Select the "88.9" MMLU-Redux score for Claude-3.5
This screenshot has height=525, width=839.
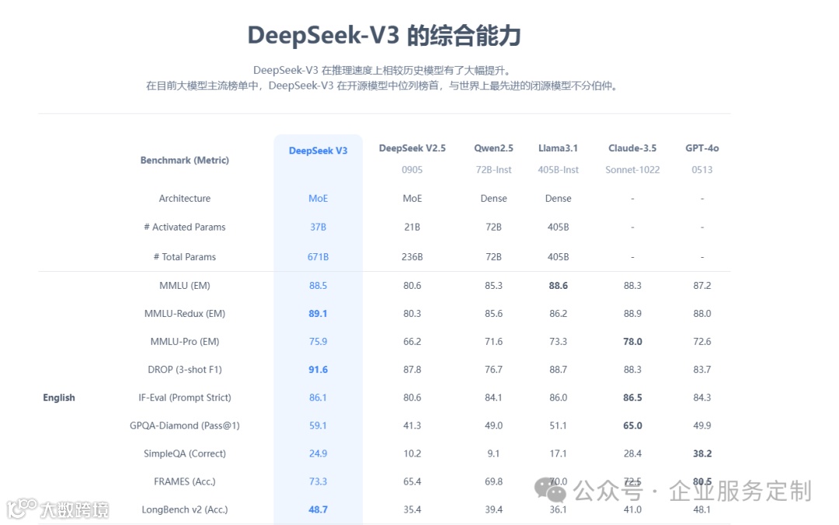[632, 314]
